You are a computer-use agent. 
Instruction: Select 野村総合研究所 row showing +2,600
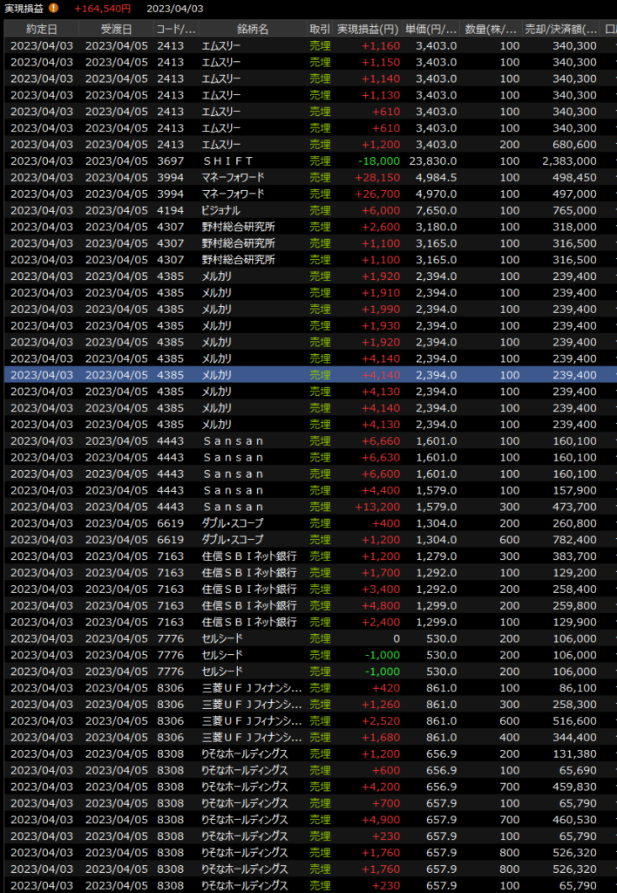click(305, 227)
